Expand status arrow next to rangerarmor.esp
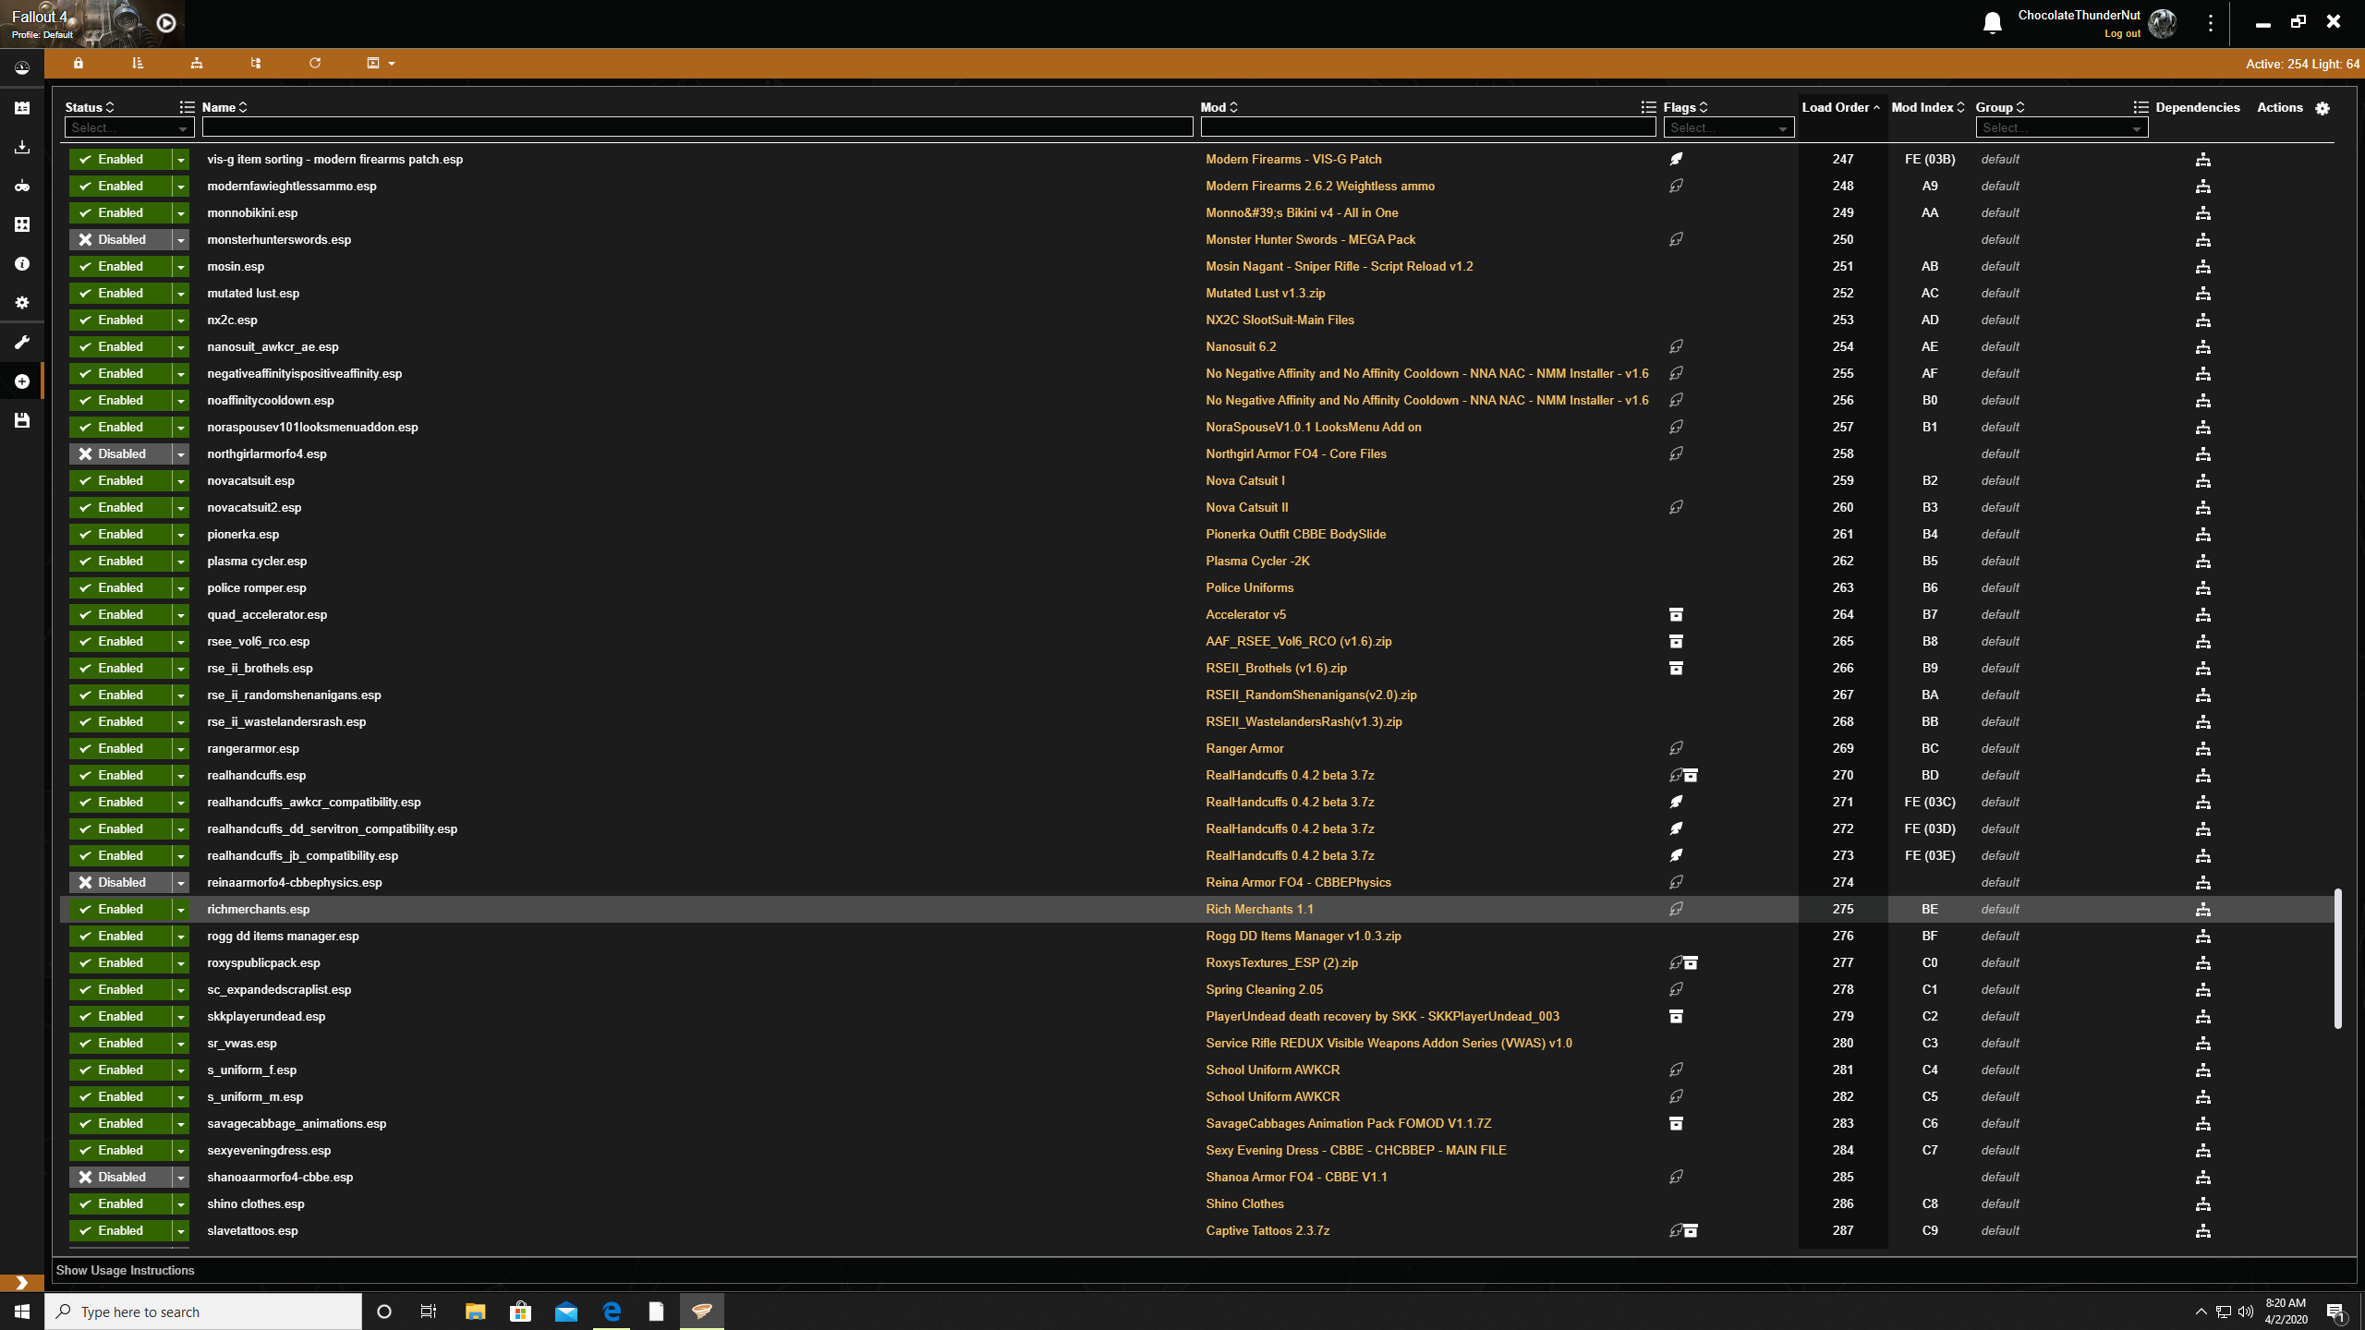 [181, 748]
